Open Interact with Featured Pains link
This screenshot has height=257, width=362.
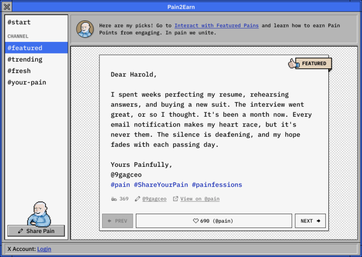(216, 25)
